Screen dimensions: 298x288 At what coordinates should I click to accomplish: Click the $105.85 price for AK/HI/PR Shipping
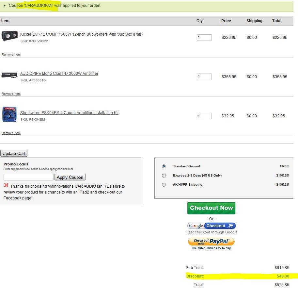[282, 185]
